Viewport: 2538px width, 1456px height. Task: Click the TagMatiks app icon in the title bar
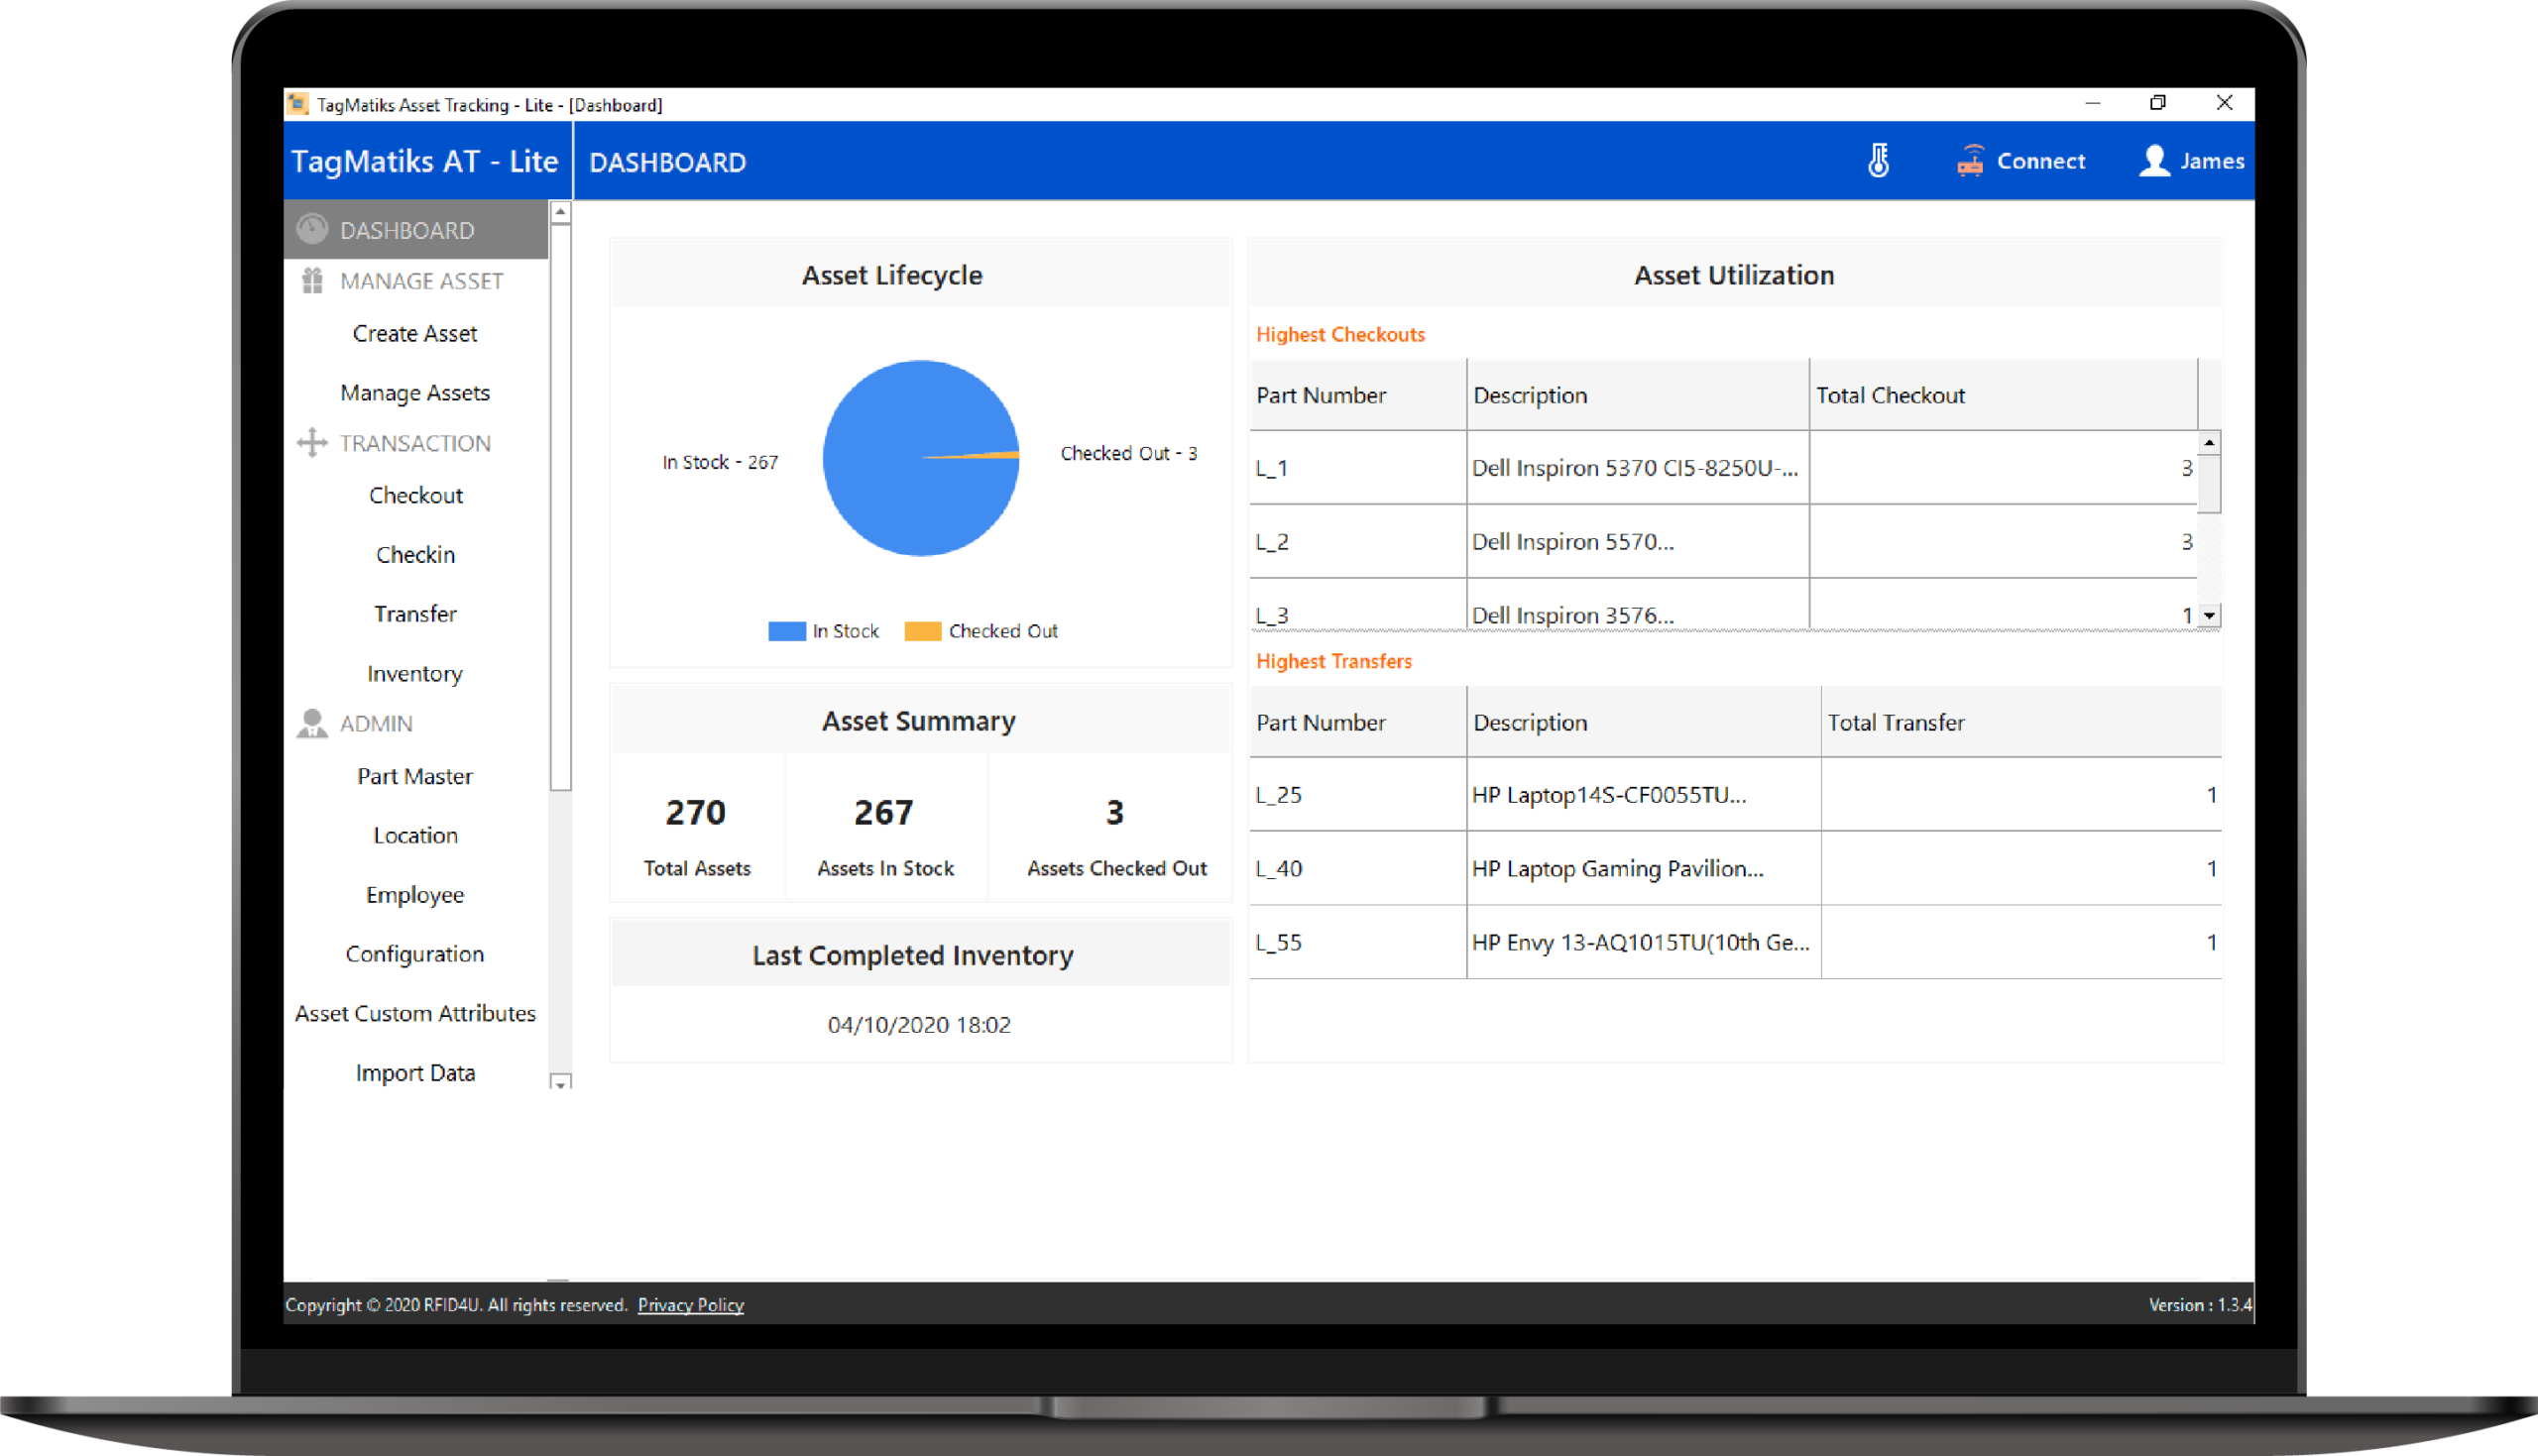297,103
